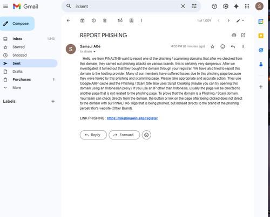Click the sender avatar for Samsul A06
The image size is (270, 217).
pos(71,49)
